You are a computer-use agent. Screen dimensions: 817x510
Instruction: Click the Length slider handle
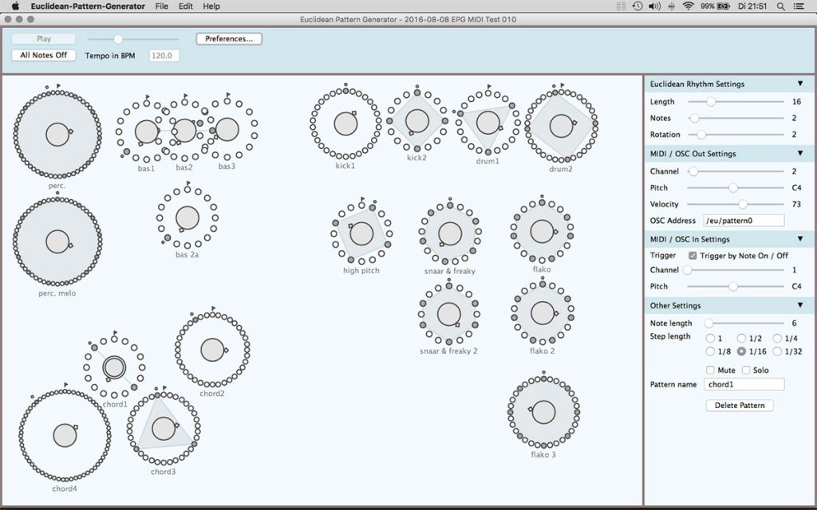tap(711, 102)
